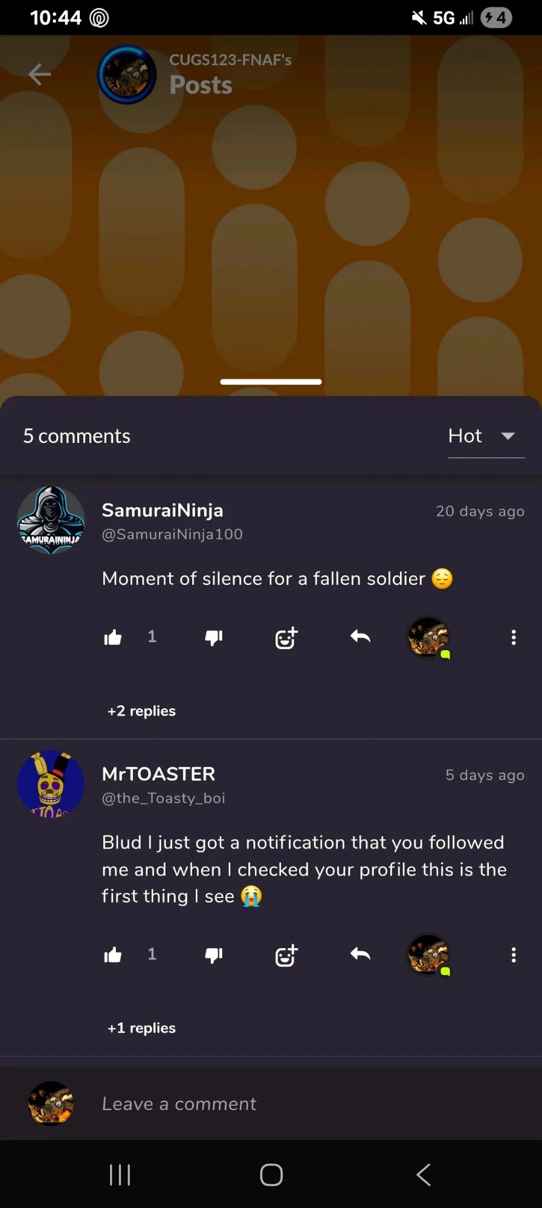Tap the comments sheet drag handle

[271, 382]
